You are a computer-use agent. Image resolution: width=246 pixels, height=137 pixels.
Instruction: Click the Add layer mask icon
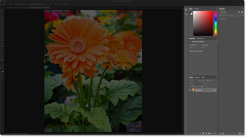coord(203,133)
